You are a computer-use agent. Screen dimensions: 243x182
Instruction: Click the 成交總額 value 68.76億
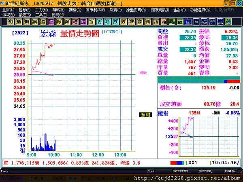212,104
